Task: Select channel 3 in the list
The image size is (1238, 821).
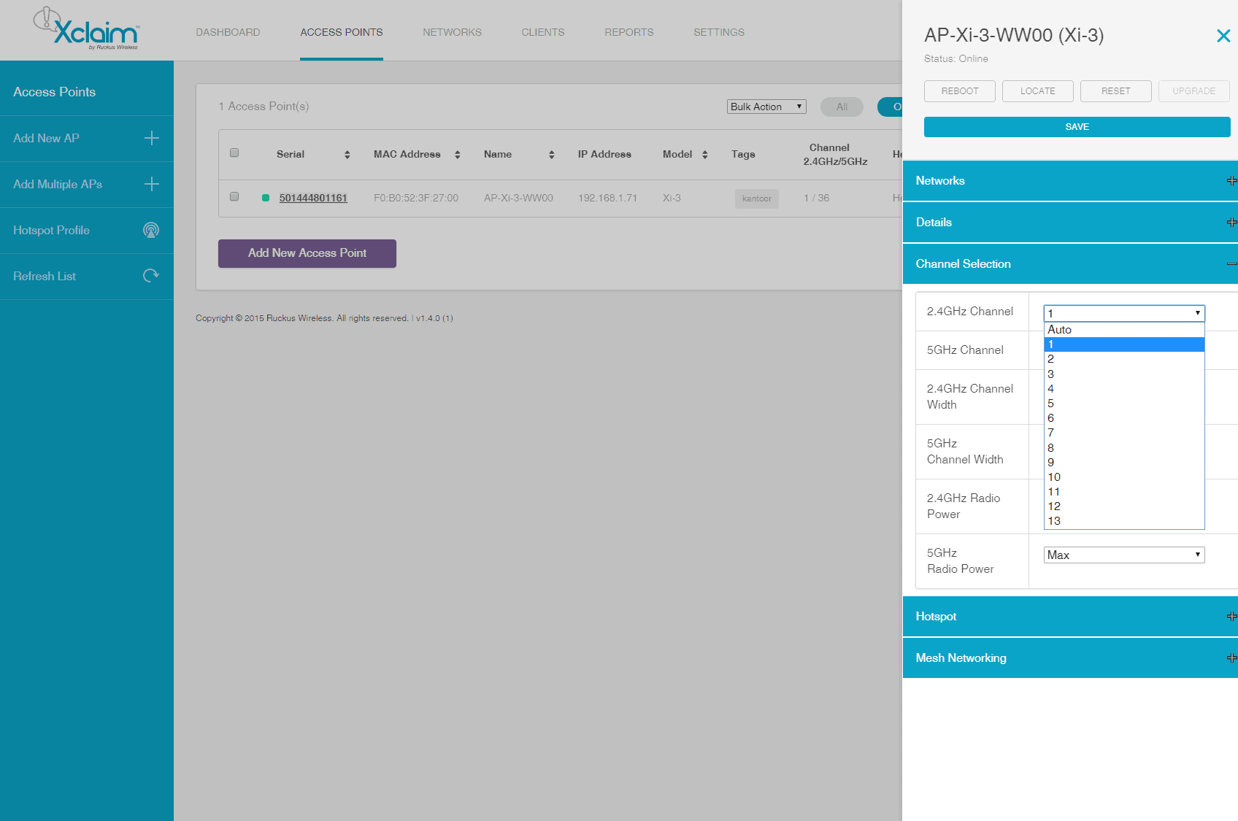Action: click(x=1124, y=374)
